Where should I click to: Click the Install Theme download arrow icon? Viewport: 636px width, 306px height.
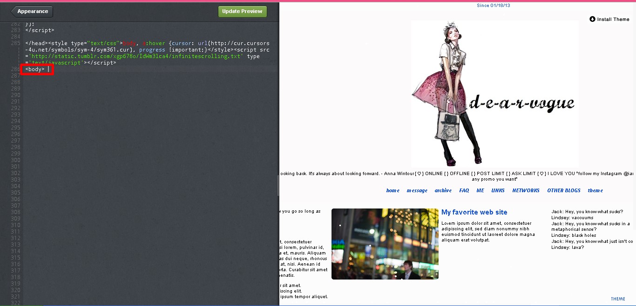[592, 19]
